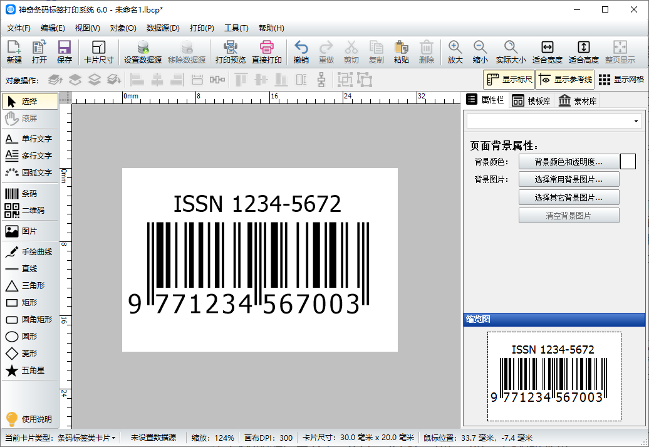Image resolution: width=649 pixels, height=447 pixels.
Task: Click the white background color swatch
Action: tap(628, 162)
